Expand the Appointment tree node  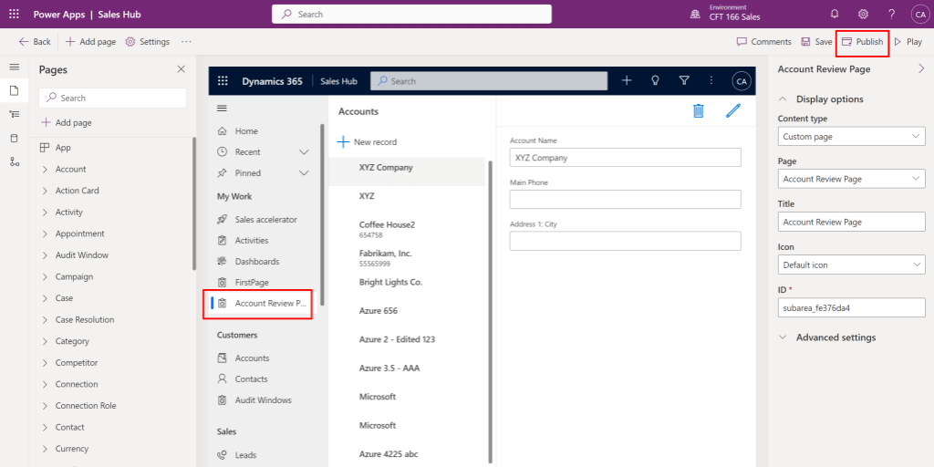pyautogui.click(x=45, y=233)
